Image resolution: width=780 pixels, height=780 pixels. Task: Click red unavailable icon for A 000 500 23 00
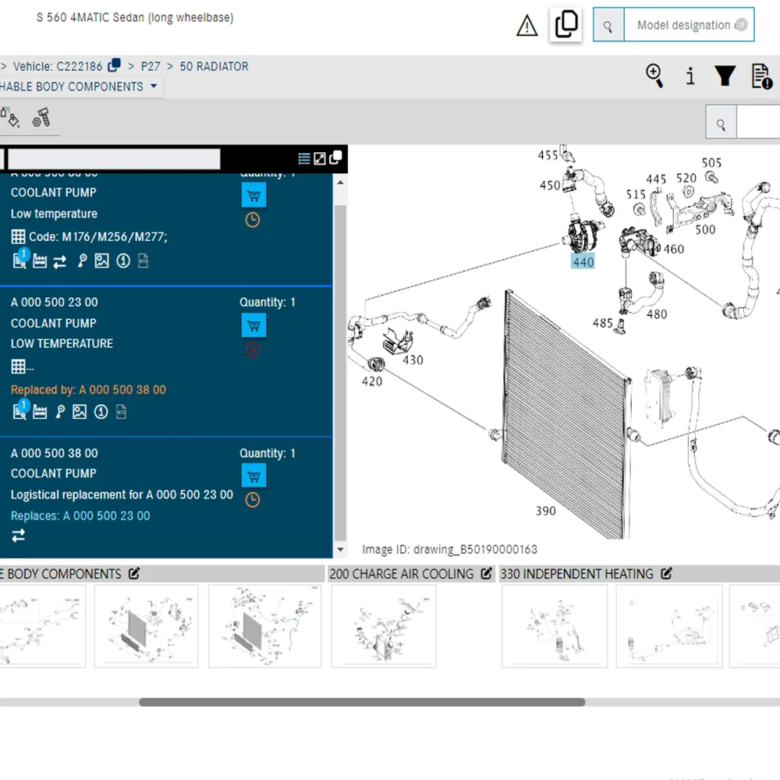[x=253, y=350]
